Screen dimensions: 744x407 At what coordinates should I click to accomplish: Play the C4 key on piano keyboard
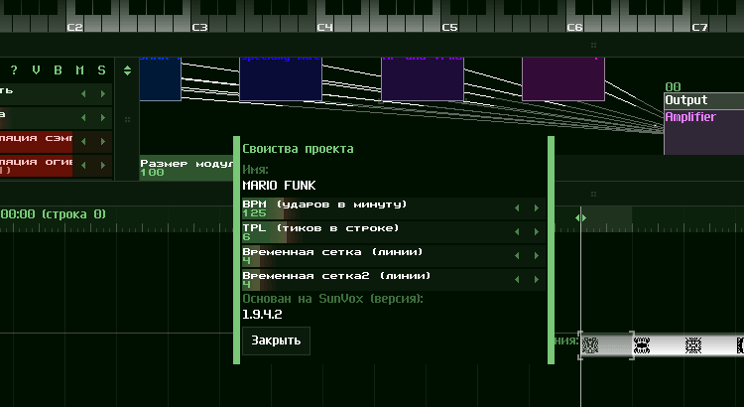324,24
